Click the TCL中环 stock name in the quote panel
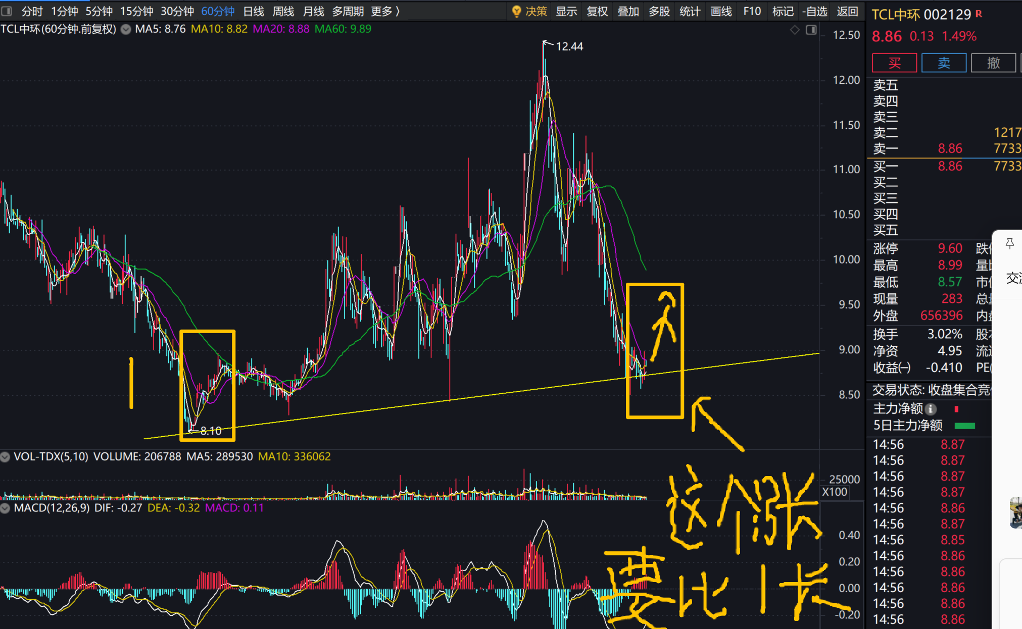Viewport: 1022px width, 629px height. [896, 15]
